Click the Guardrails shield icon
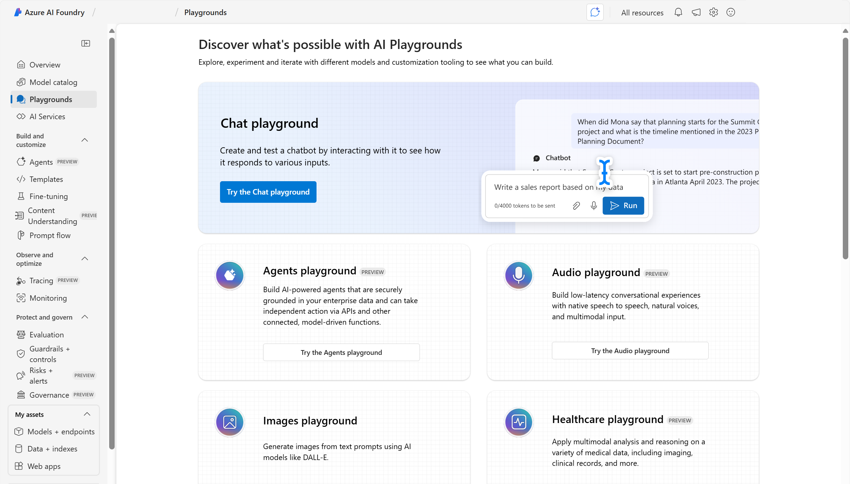 coord(21,353)
